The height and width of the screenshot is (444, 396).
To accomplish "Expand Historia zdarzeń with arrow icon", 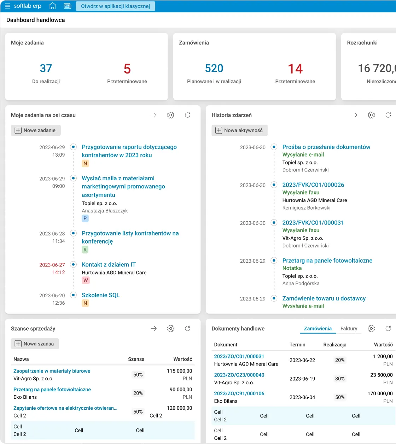I will pyautogui.click(x=355, y=115).
